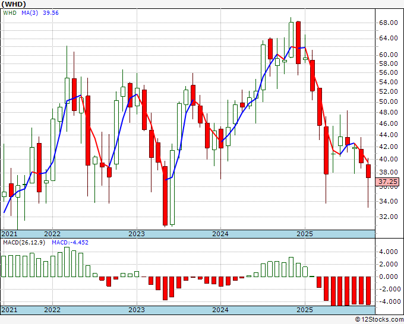Click the 34.00 price axis label
The image size is (404, 324).
click(x=389, y=201)
